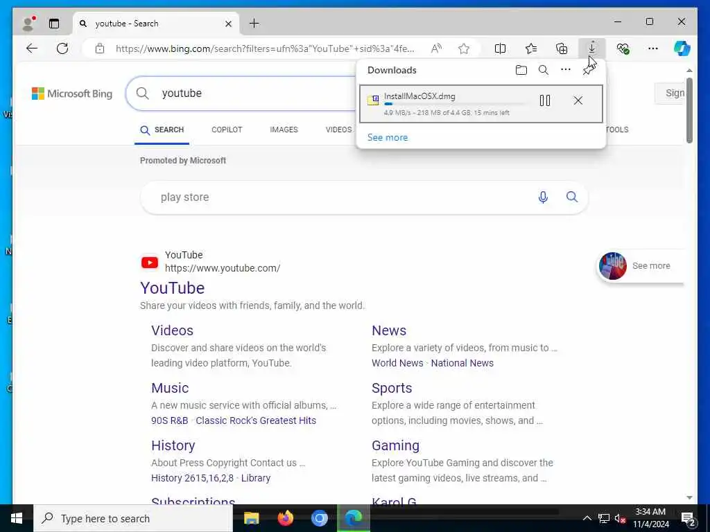710x532 pixels.
Task: Open the Favorites list icon
Action: tap(531, 48)
